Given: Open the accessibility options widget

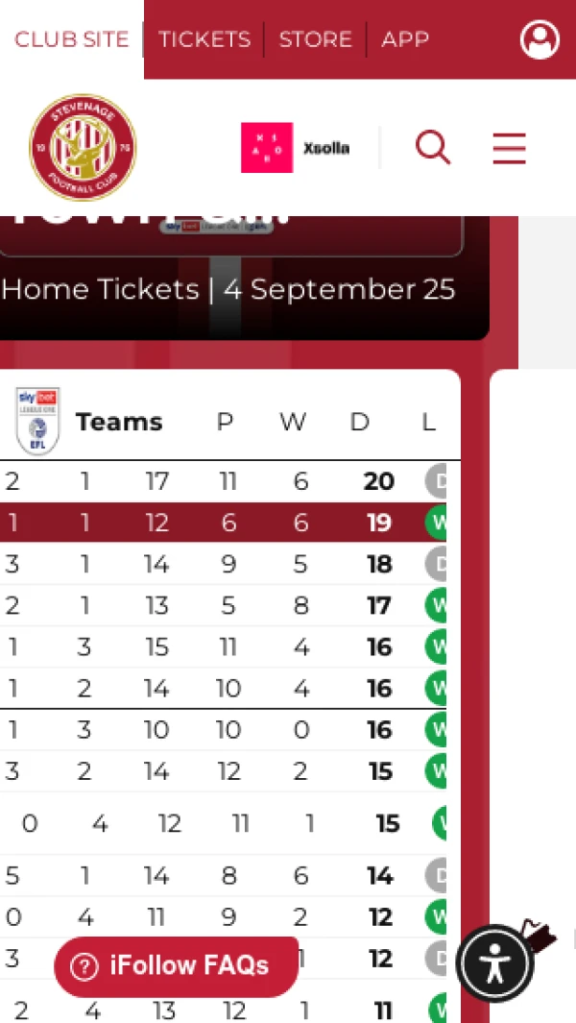Looking at the screenshot, I should point(494,963).
